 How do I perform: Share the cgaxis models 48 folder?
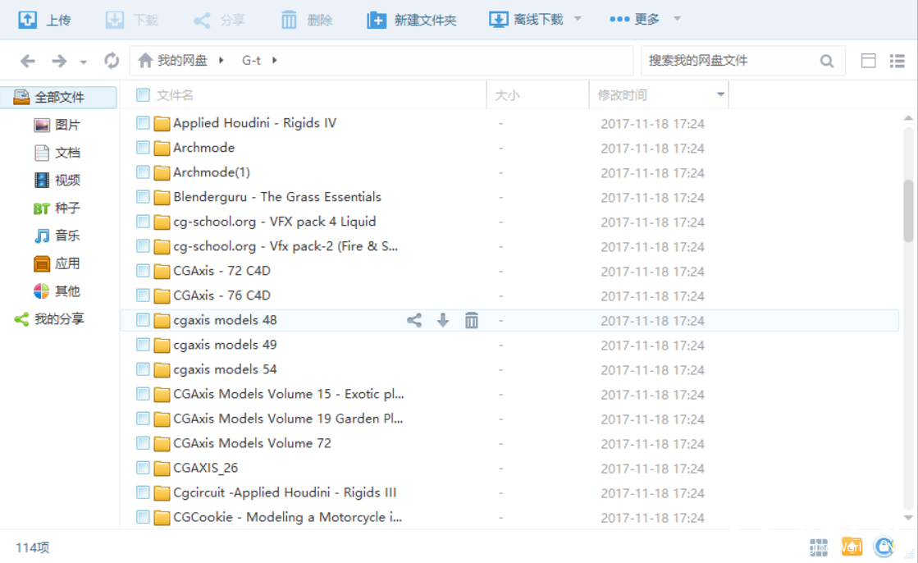click(414, 320)
